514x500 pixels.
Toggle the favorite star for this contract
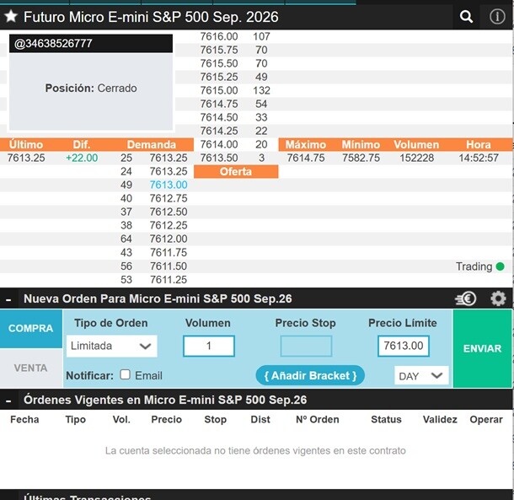coord(11,16)
